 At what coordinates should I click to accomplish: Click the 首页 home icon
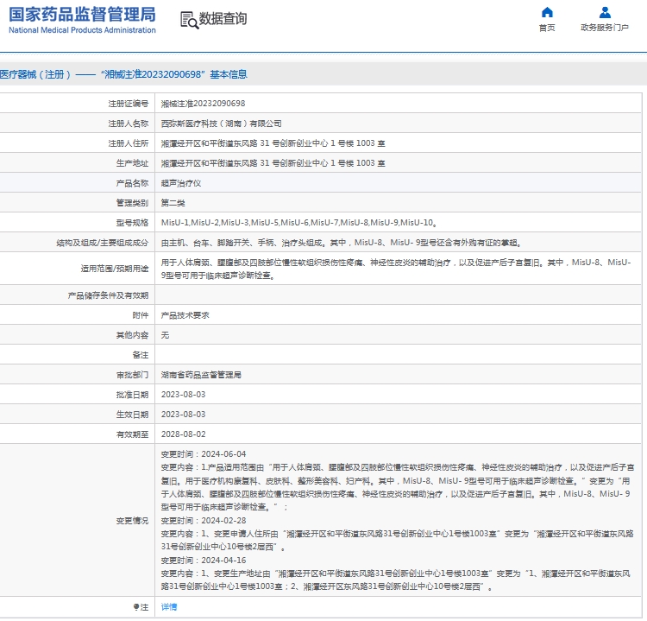547,12
